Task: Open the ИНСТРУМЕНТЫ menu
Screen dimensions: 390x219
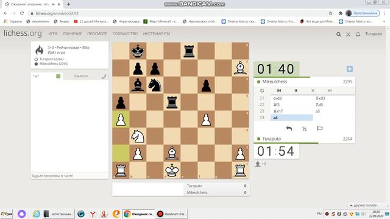Action: [x=157, y=33]
